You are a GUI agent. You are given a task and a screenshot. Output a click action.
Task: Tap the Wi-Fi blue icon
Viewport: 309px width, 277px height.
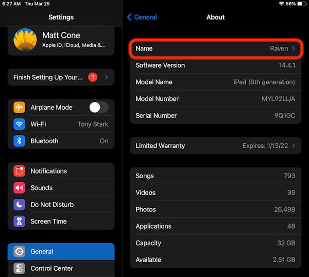[x=19, y=124]
